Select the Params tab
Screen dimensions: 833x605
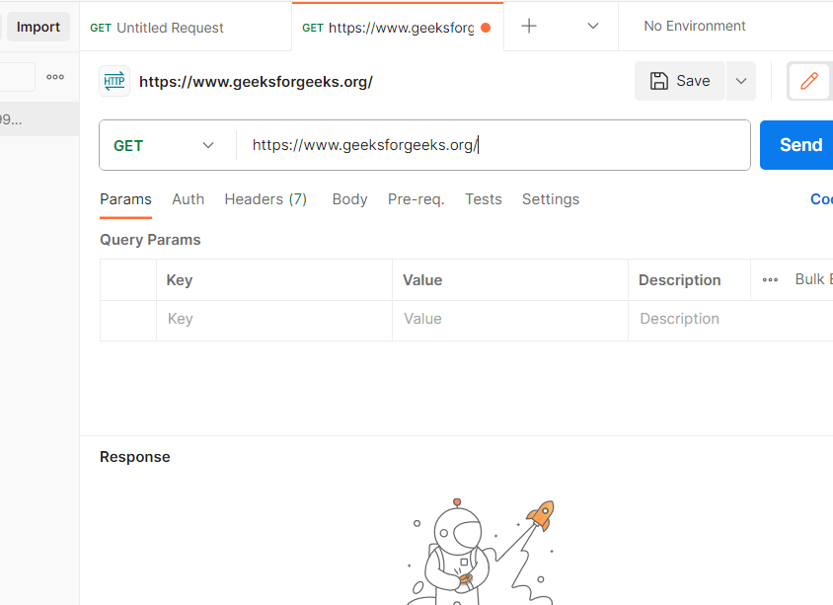[126, 199]
